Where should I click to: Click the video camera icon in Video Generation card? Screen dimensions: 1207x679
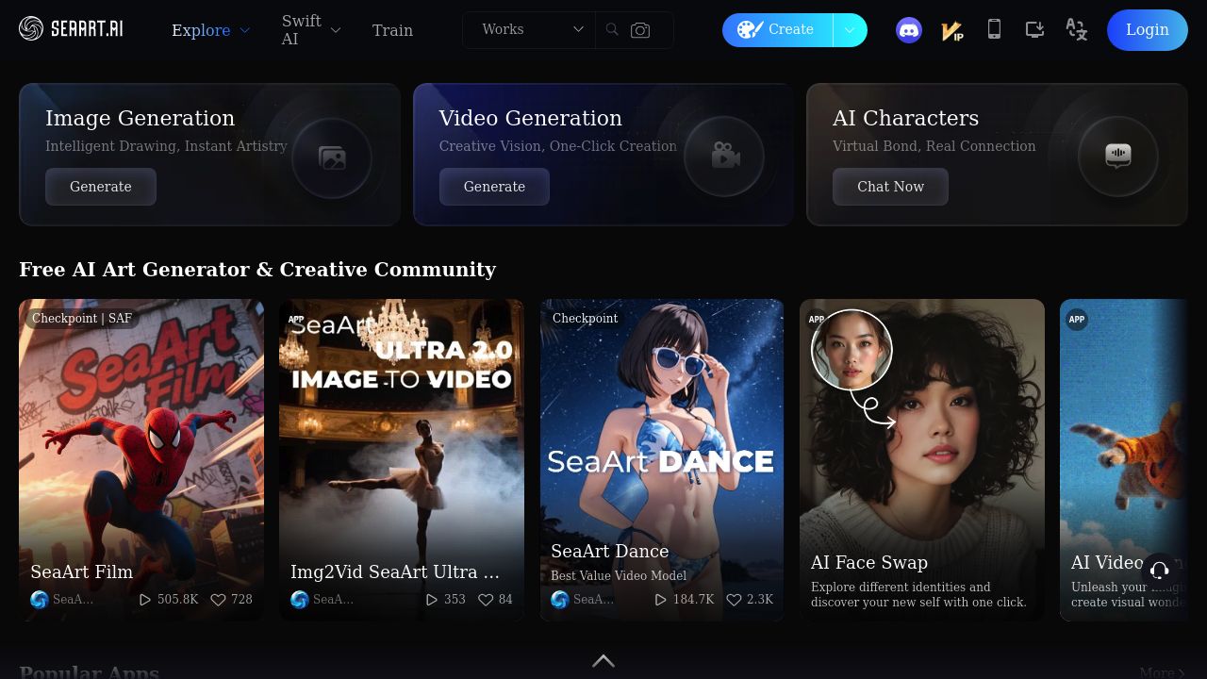point(724,157)
